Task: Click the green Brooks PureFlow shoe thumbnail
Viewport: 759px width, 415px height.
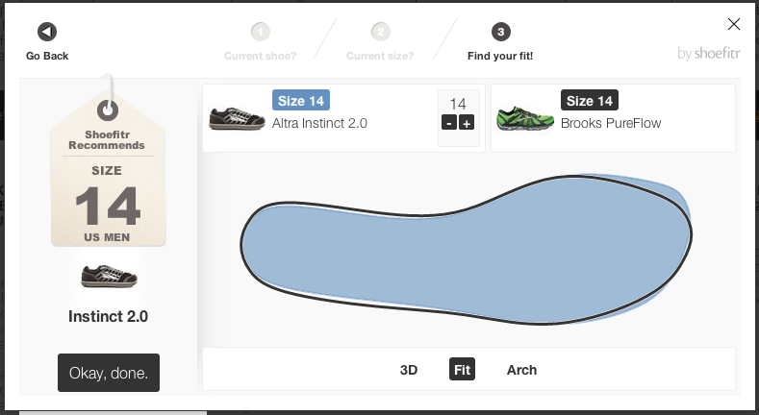Action: (x=525, y=119)
